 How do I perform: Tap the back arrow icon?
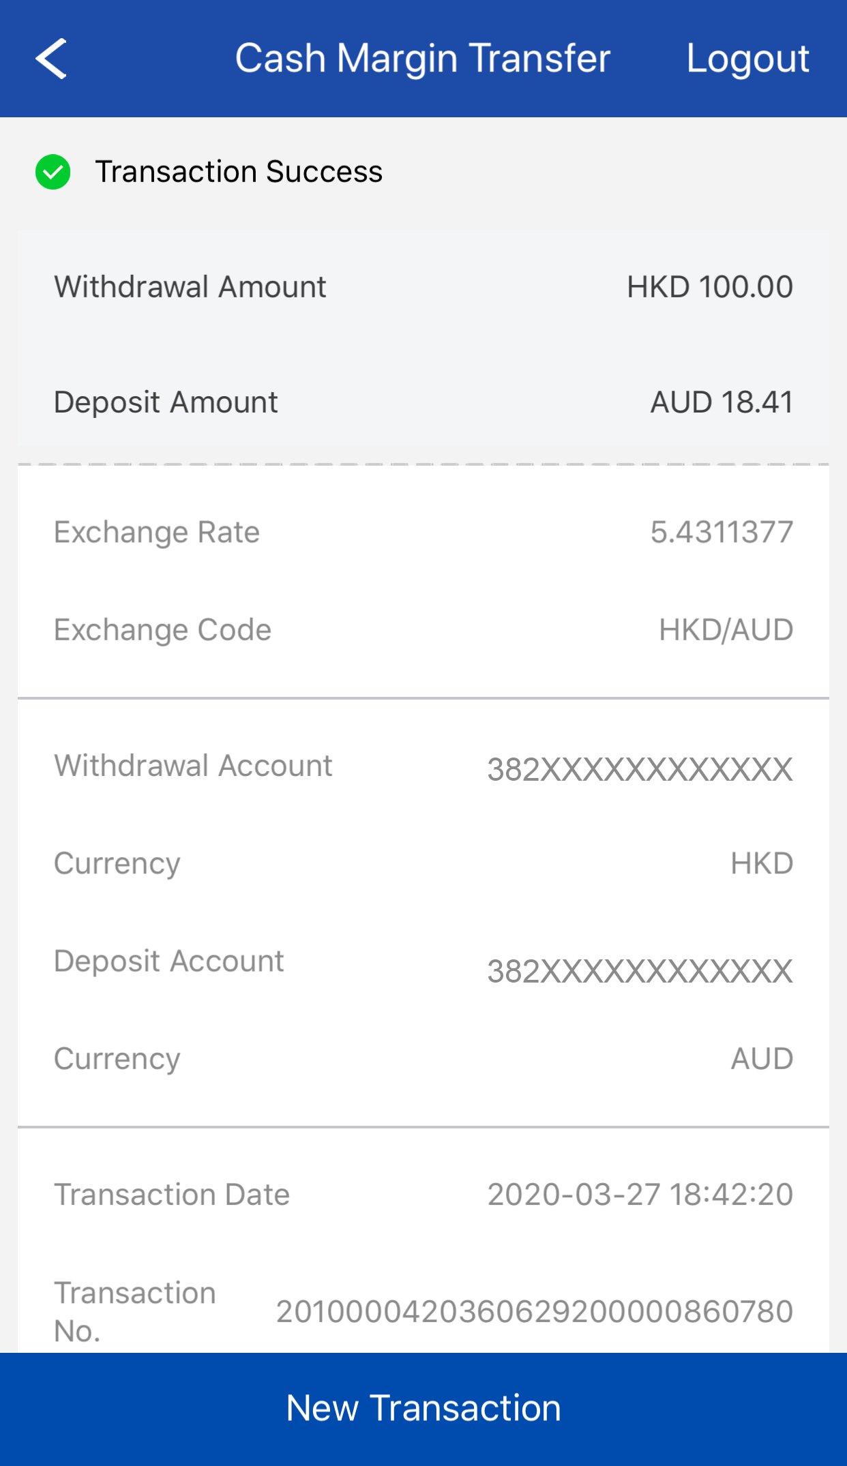click(x=52, y=59)
